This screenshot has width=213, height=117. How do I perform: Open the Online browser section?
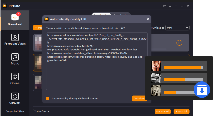tap(15, 79)
